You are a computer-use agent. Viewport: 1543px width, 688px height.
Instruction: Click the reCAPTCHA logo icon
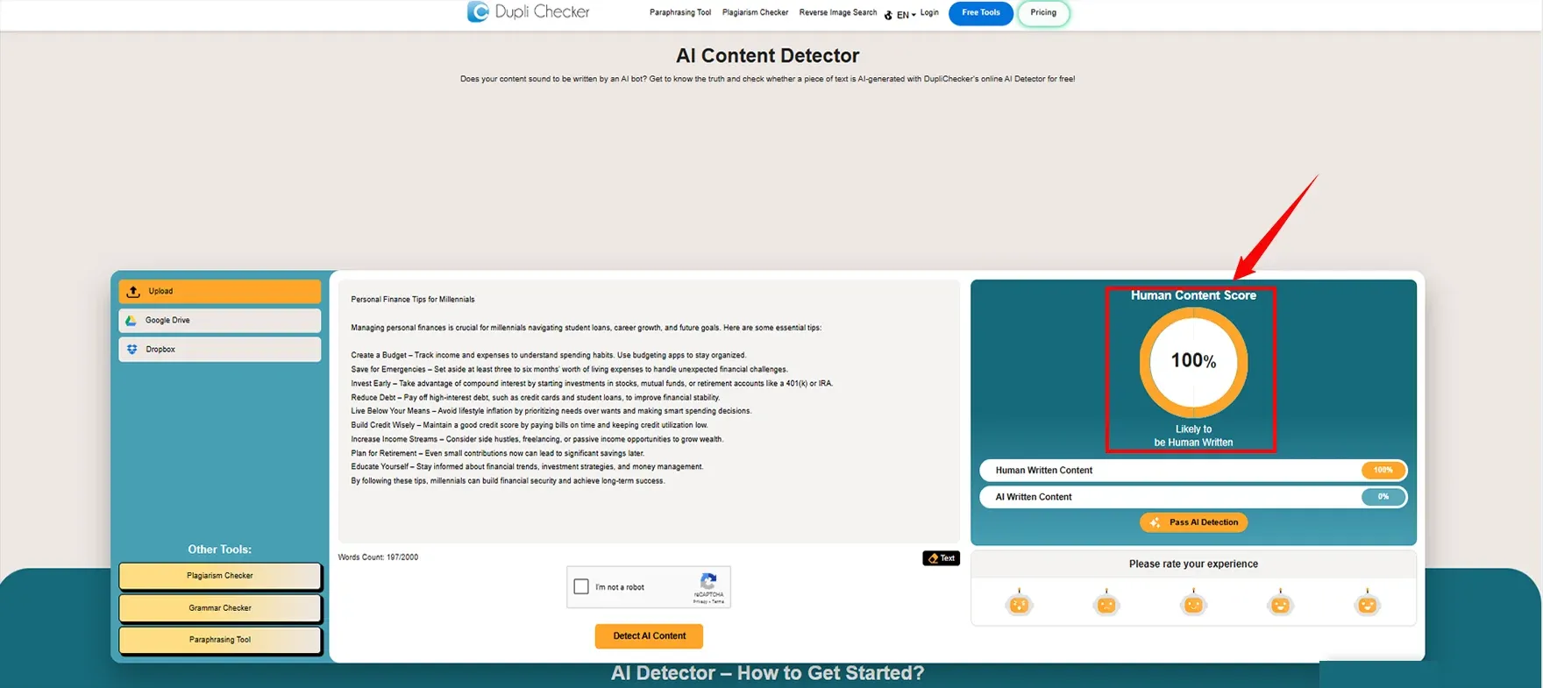708,581
